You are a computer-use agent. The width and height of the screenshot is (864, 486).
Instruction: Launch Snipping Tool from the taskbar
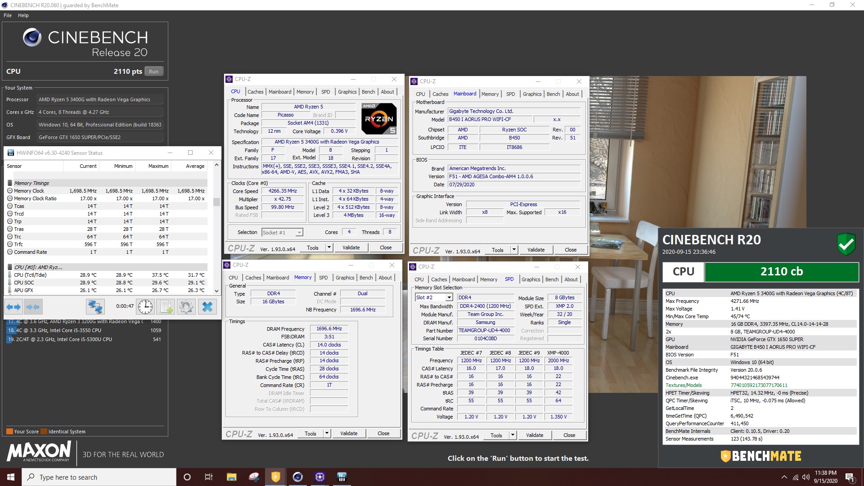[x=254, y=477]
